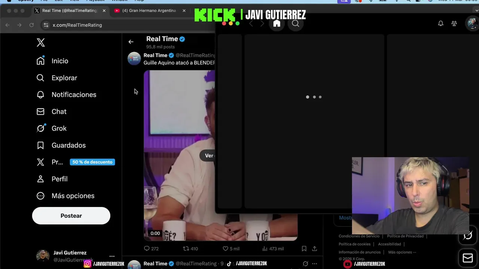479x269 pixels.
Task: Open site information icon in address bar
Action: coord(46,25)
